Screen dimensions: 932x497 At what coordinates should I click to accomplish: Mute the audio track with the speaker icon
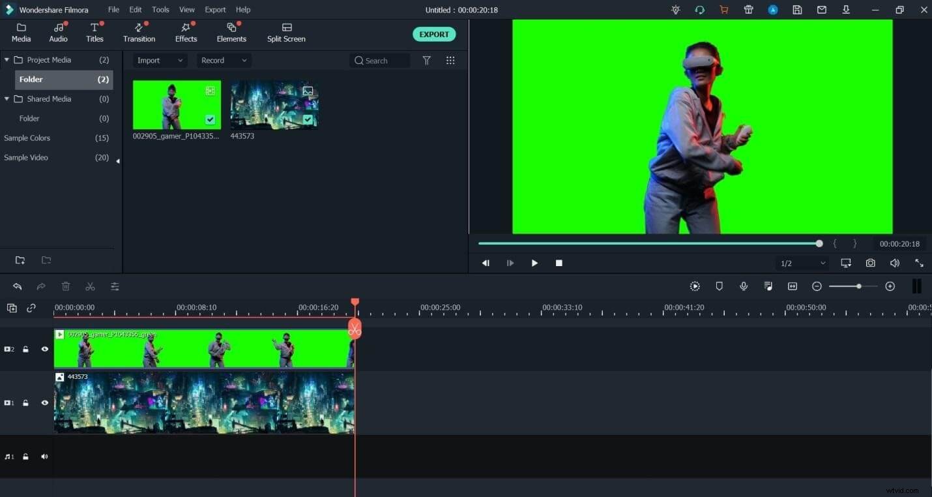(x=44, y=457)
